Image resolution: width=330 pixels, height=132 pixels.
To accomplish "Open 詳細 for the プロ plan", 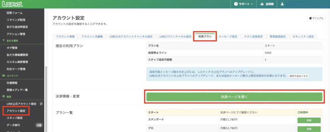I will (309, 129).
